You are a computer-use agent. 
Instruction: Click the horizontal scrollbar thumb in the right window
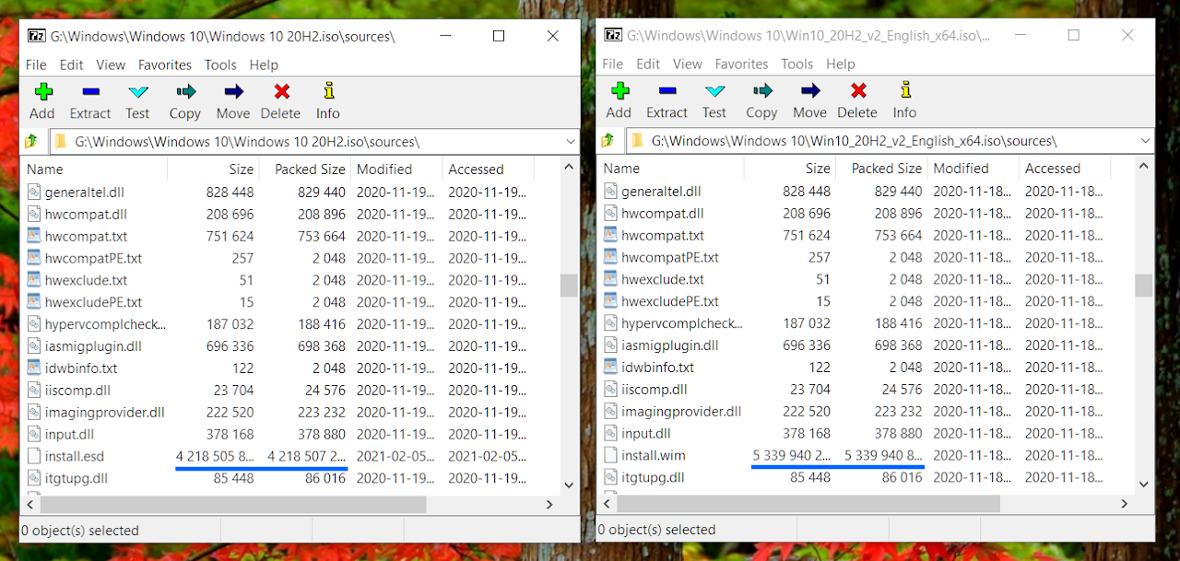(808, 504)
